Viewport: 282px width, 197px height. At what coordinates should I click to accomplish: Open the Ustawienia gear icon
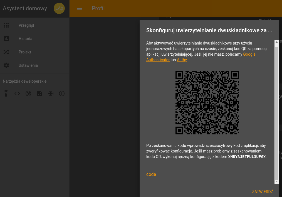(x=6, y=65)
